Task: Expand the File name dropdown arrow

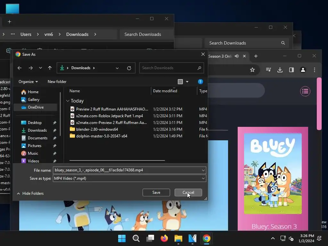Action: (203, 170)
